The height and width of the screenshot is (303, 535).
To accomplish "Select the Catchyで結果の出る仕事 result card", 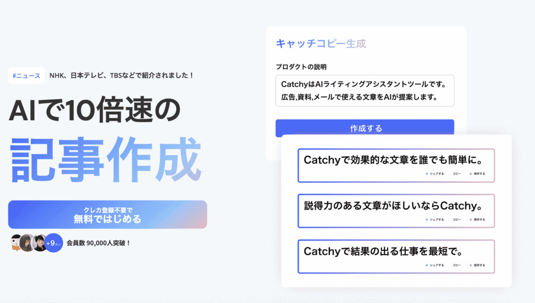I will click(396, 257).
